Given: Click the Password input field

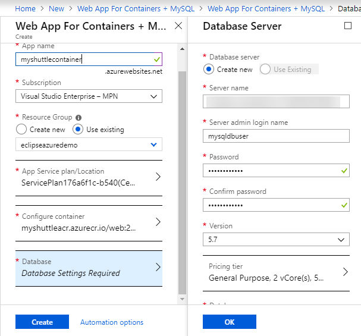Looking at the screenshot, I should point(276,171).
